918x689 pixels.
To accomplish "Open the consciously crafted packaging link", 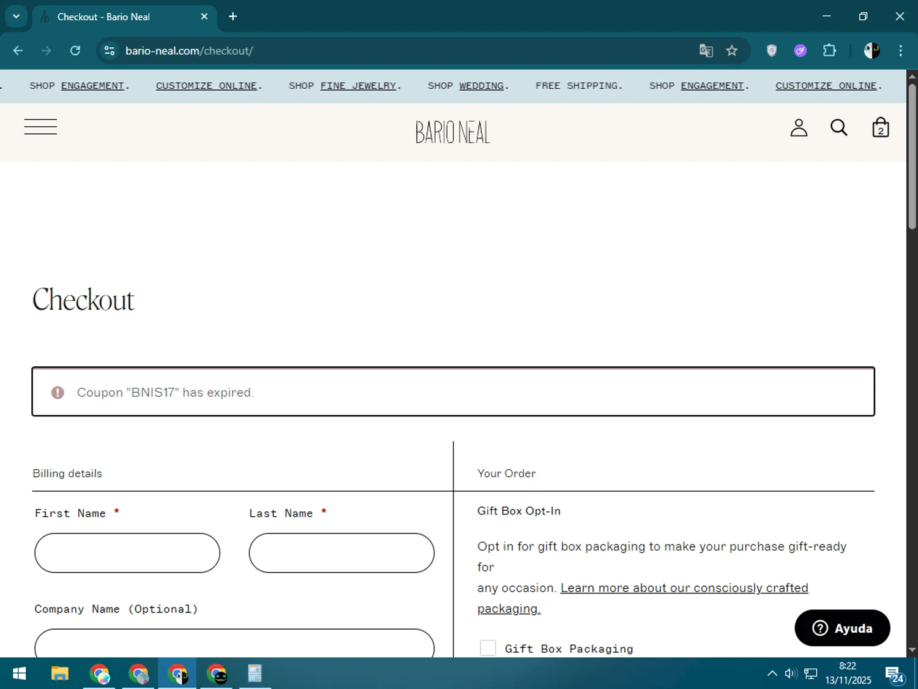I will coord(684,588).
